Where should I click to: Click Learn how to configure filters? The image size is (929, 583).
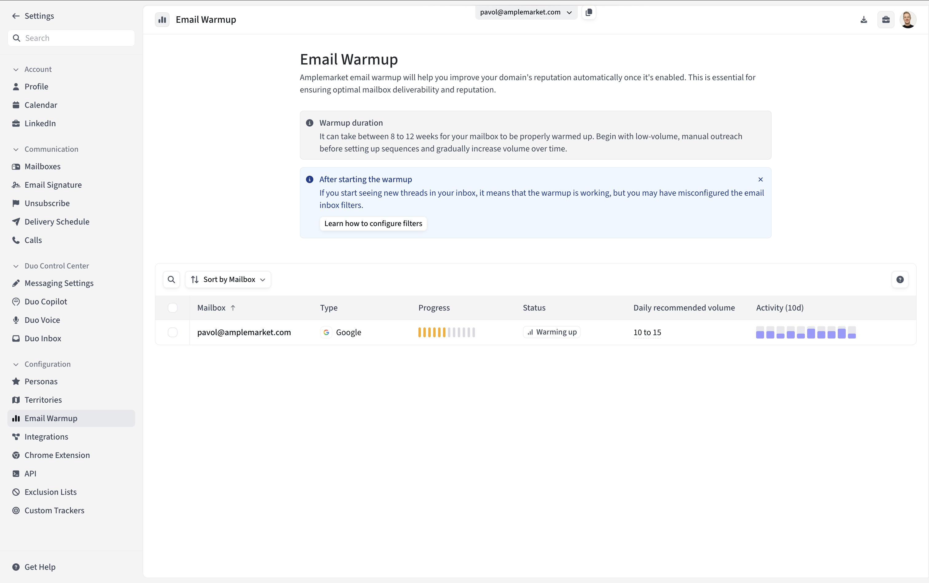pos(373,224)
